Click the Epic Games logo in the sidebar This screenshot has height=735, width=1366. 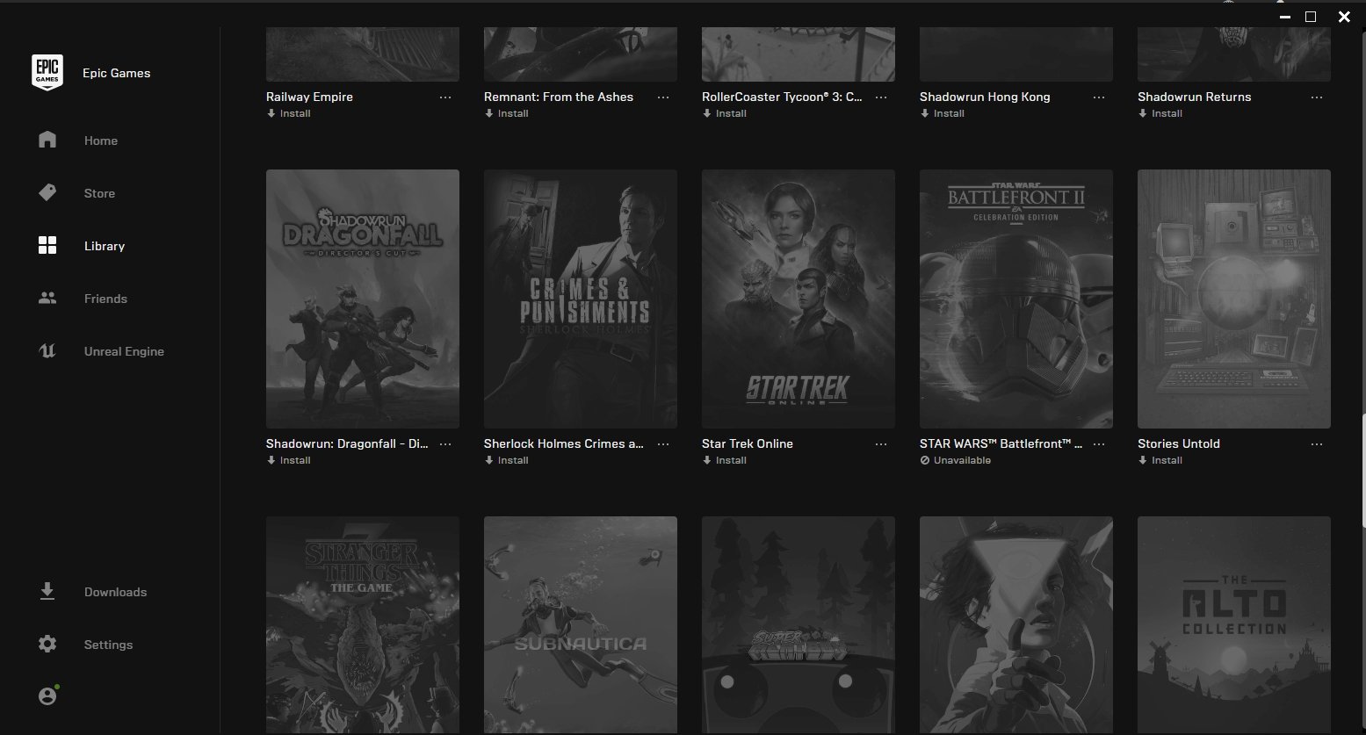pos(47,72)
